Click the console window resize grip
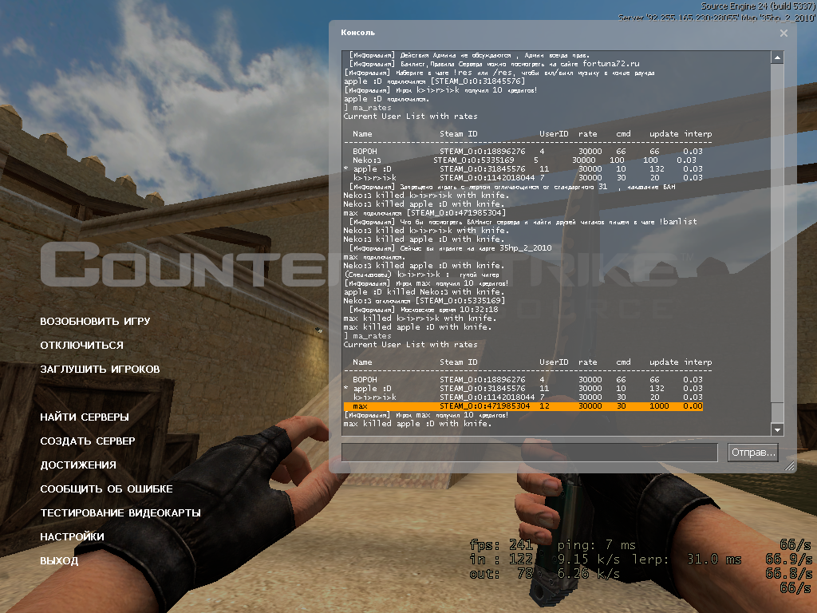 tap(790, 466)
